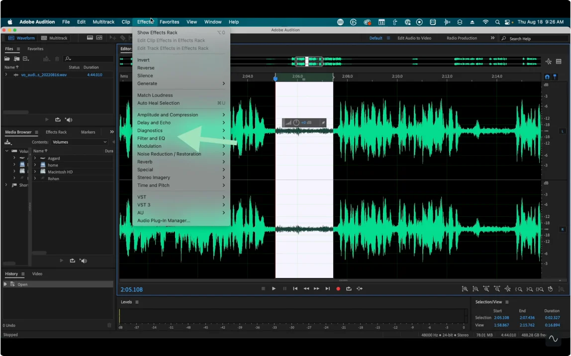Zoom to Selection in zoom toolbar
Image resolution: width=571 pixels, height=356 pixels.
[x=540, y=289]
